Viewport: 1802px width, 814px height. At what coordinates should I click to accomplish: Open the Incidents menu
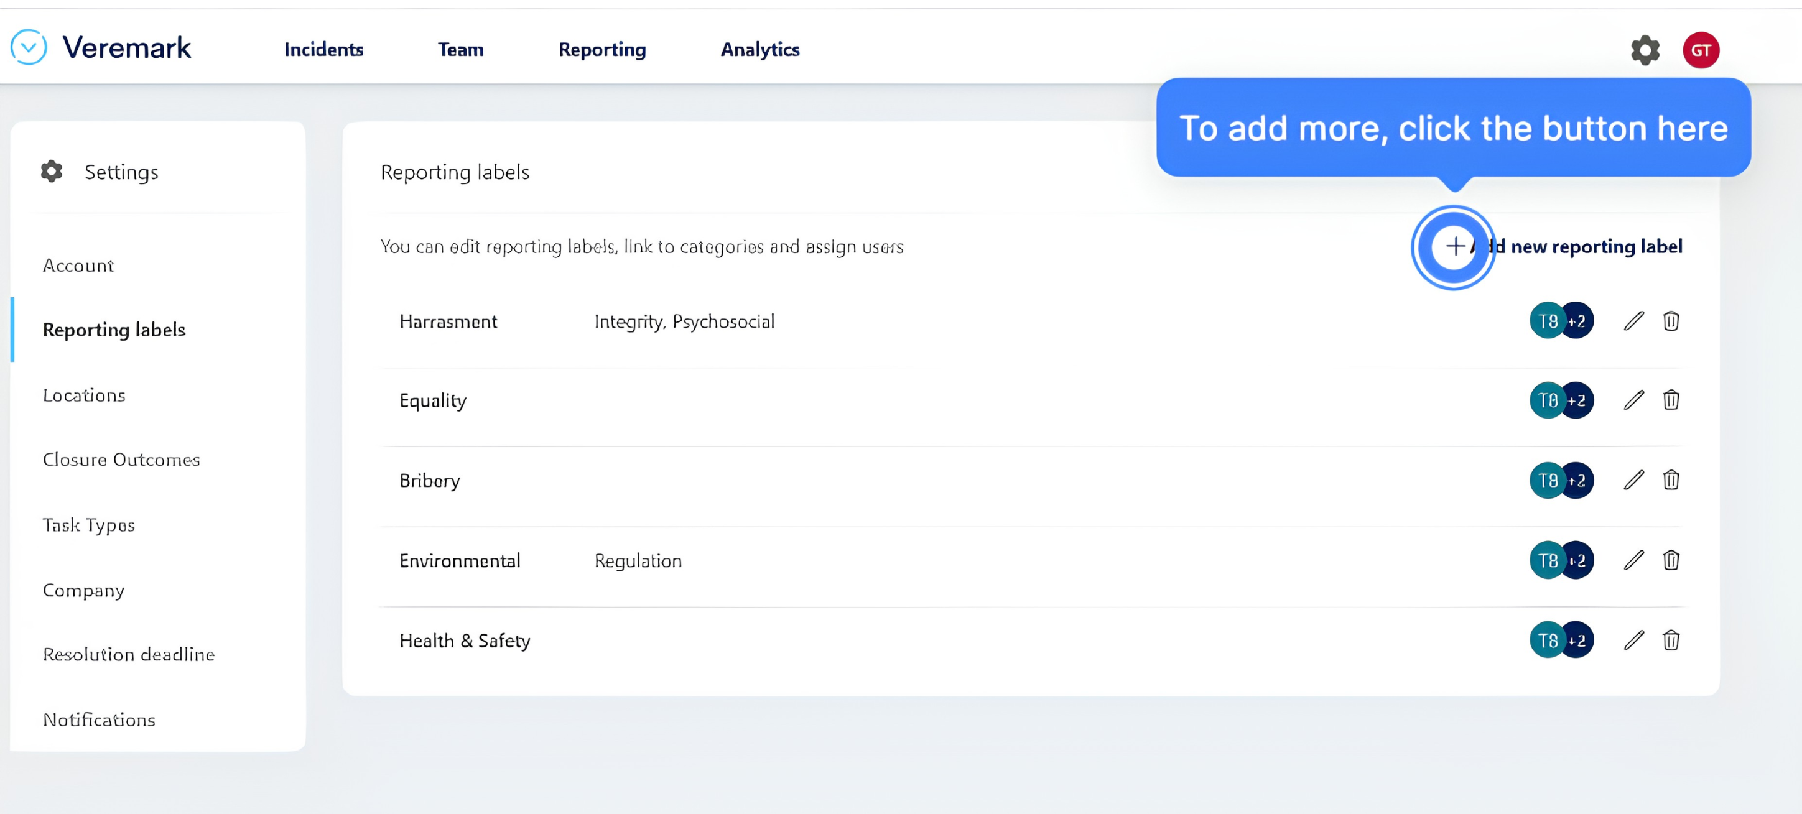[x=323, y=50]
